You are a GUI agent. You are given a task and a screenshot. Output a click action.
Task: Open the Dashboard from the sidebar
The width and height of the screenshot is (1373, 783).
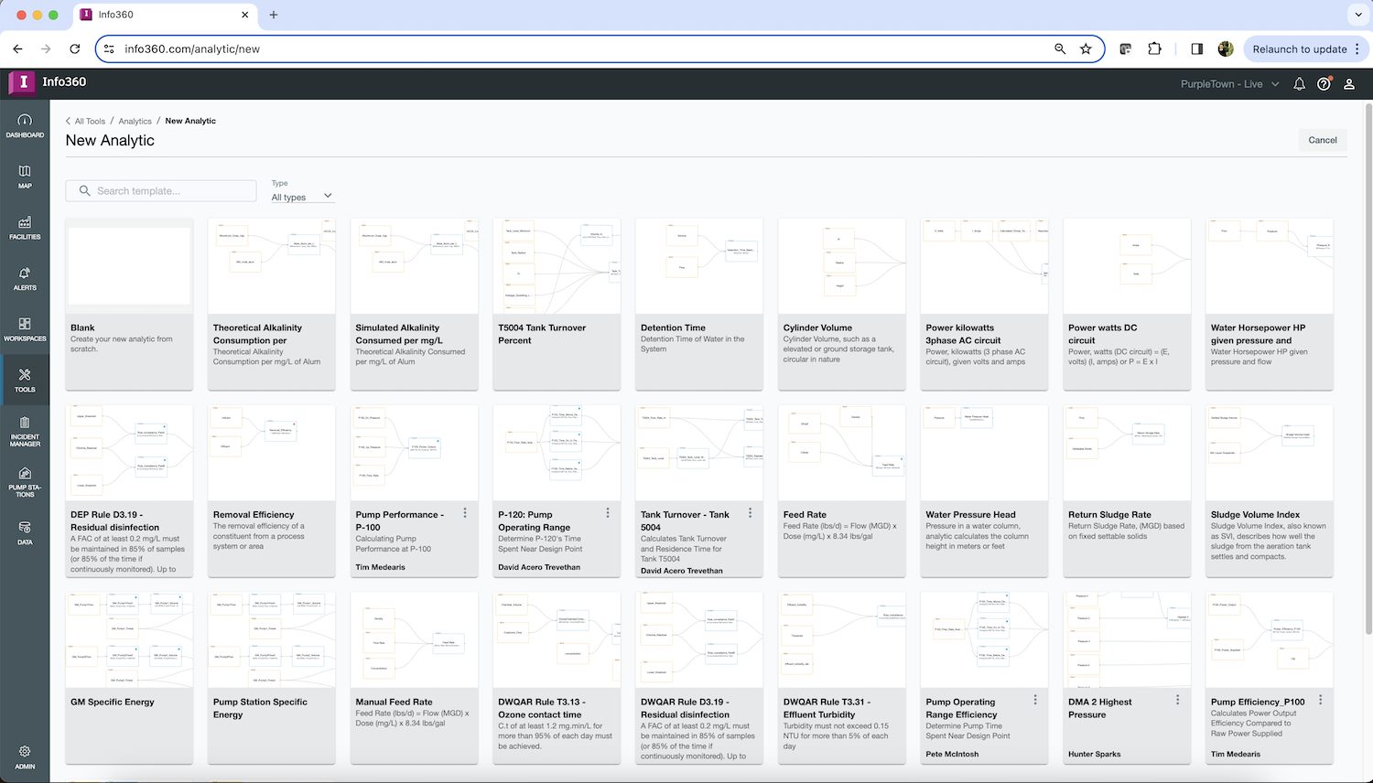(x=25, y=127)
